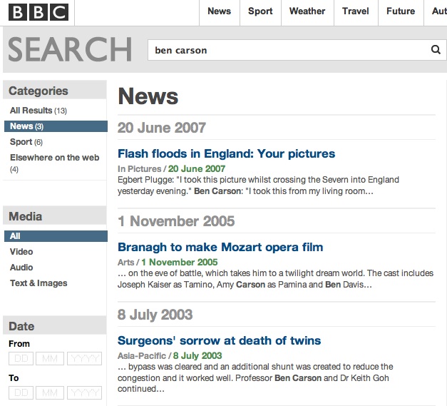Open Surgeons' sorrow at death of twins
The image size is (447, 406).
[x=219, y=340]
